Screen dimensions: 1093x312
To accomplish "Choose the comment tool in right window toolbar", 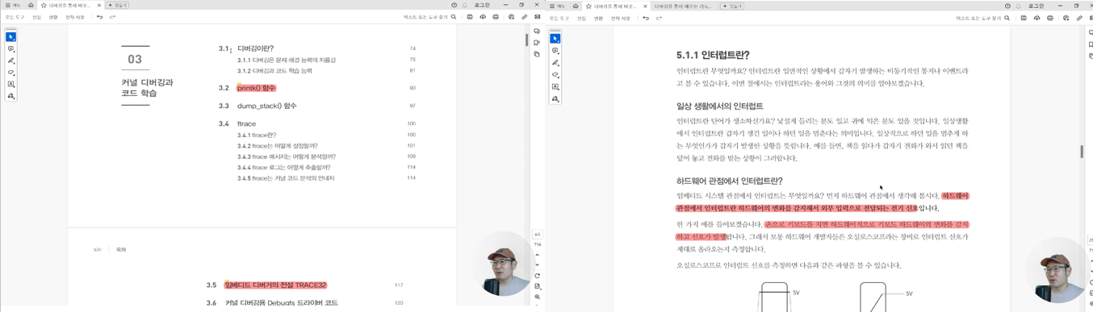I will 555,51.
